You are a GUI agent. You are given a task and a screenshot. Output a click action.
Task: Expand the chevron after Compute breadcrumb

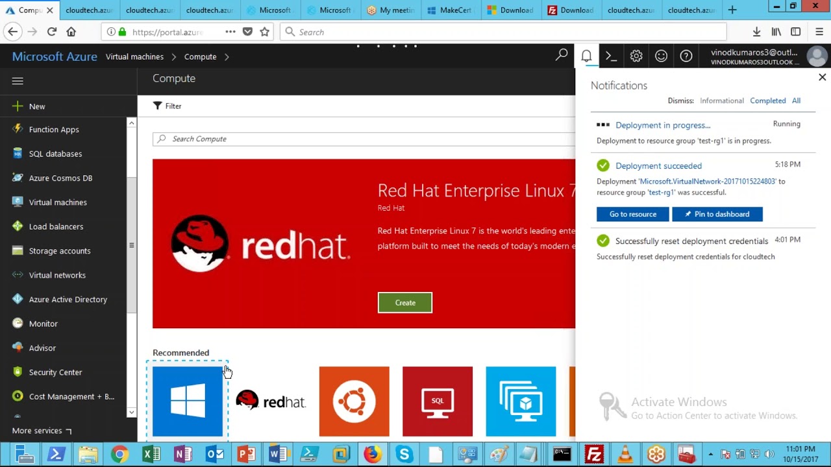point(227,56)
